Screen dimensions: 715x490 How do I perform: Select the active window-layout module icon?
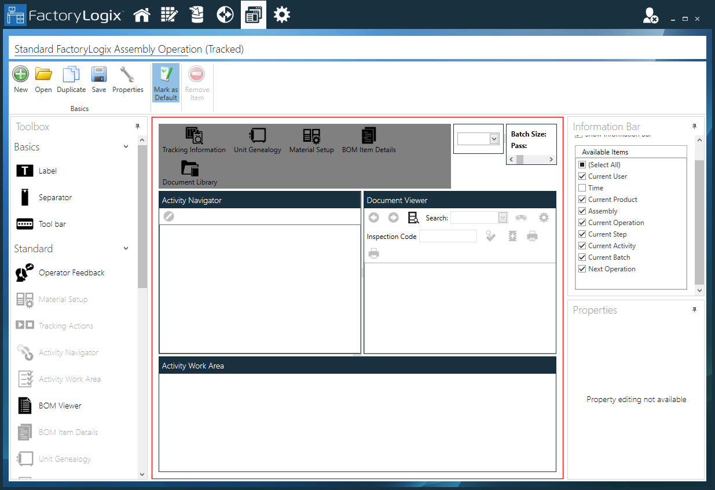(254, 15)
